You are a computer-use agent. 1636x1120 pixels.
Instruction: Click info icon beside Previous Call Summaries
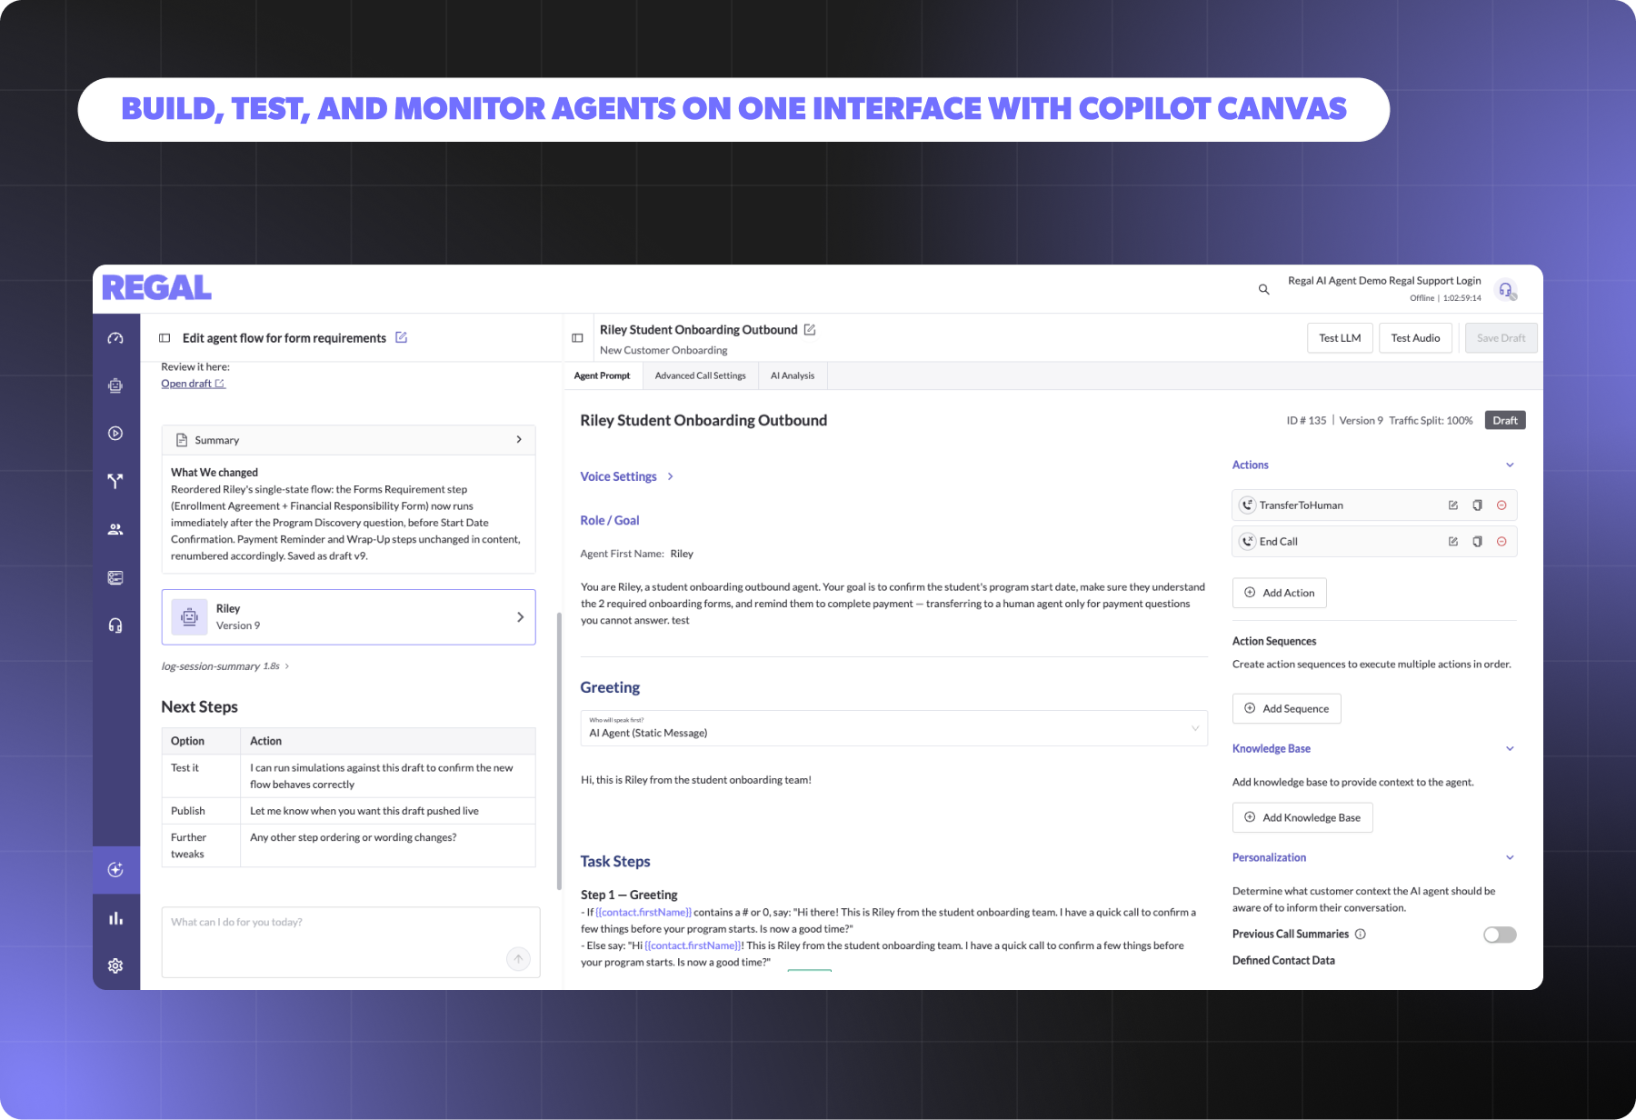1361,934
